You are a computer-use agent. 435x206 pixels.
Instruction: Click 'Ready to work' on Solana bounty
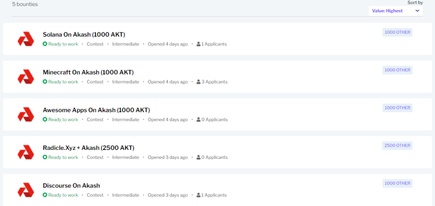(x=63, y=44)
